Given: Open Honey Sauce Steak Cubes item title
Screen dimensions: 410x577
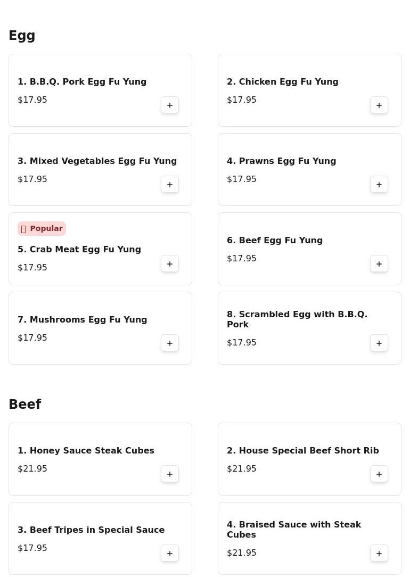Looking at the screenshot, I should (x=86, y=450).
